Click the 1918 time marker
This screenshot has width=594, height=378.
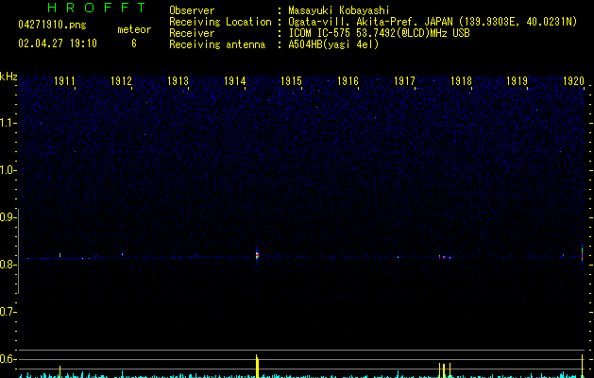[461, 81]
